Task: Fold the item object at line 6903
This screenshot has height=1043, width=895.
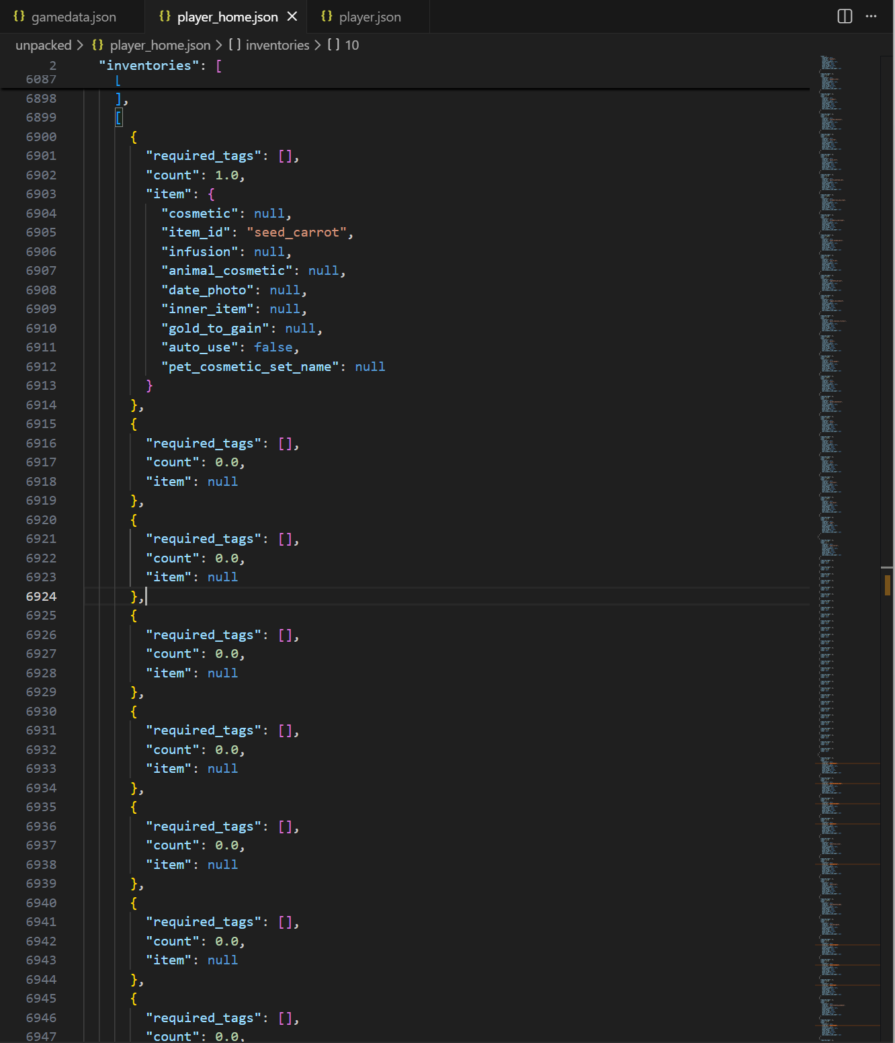Action: 73,194
